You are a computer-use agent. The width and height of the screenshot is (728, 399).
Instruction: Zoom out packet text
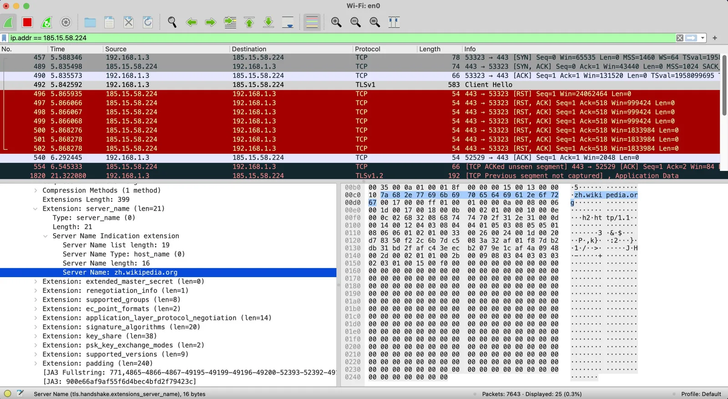[355, 22]
